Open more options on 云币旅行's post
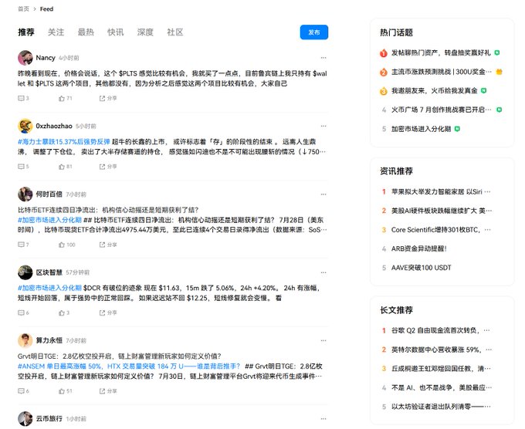Viewport: 525px width, 429px height. (323, 419)
